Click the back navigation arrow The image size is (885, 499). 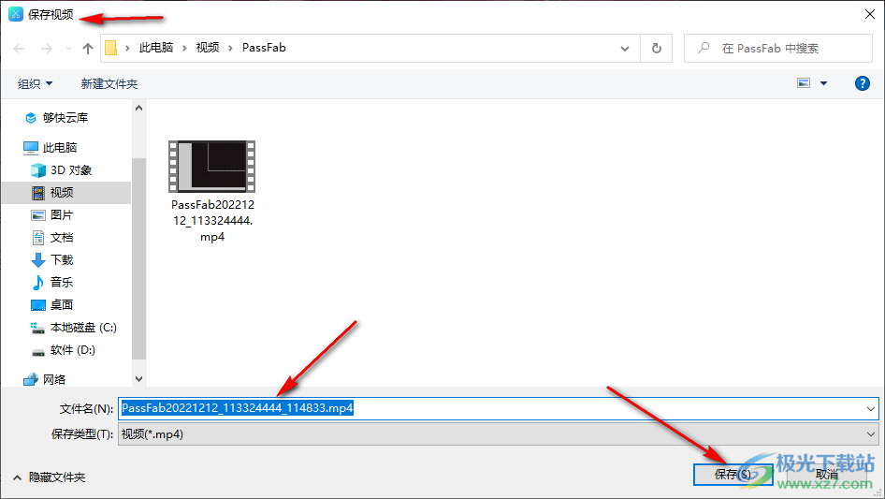tap(20, 49)
